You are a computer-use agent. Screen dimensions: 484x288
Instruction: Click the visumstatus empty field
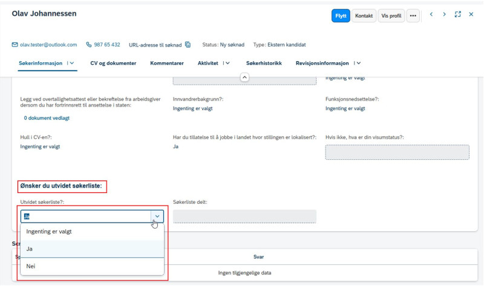[x=397, y=152]
